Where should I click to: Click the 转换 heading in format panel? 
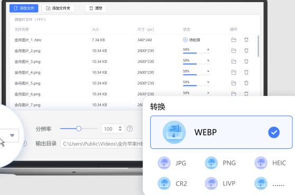[x=158, y=107]
